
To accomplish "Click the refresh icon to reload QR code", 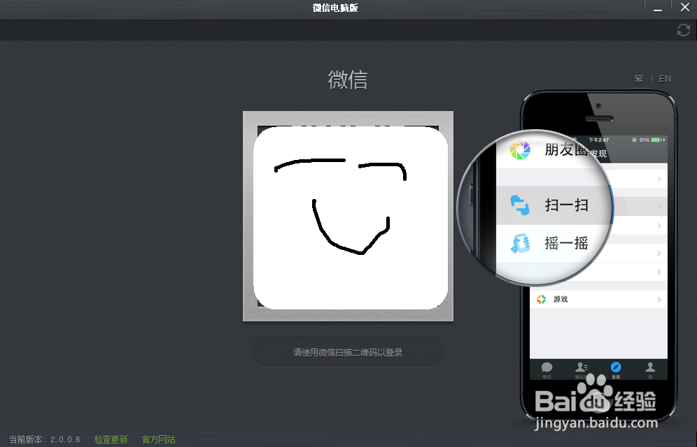I will [683, 30].
